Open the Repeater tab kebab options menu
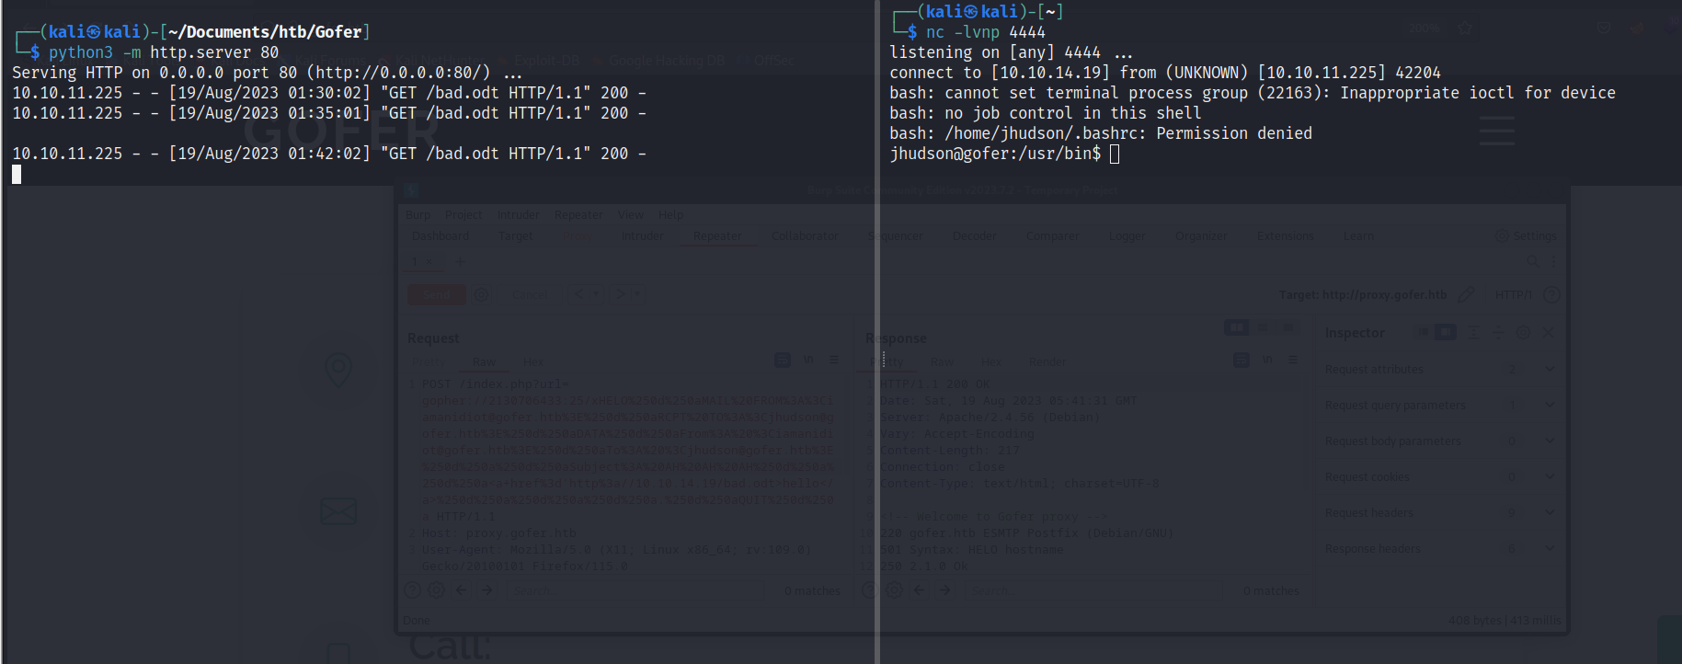The width and height of the screenshot is (1682, 664). [1553, 261]
